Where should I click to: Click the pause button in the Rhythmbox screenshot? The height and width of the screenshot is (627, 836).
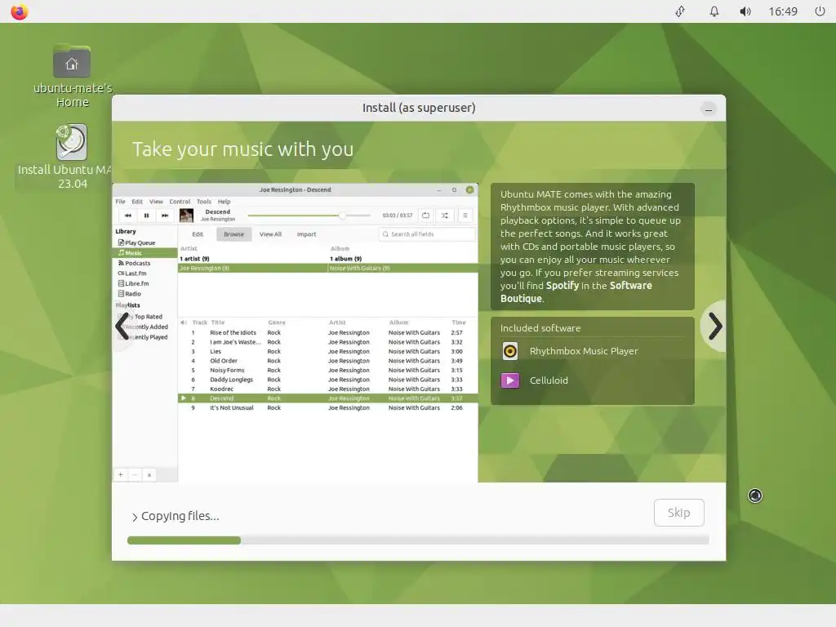click(146, 216)
